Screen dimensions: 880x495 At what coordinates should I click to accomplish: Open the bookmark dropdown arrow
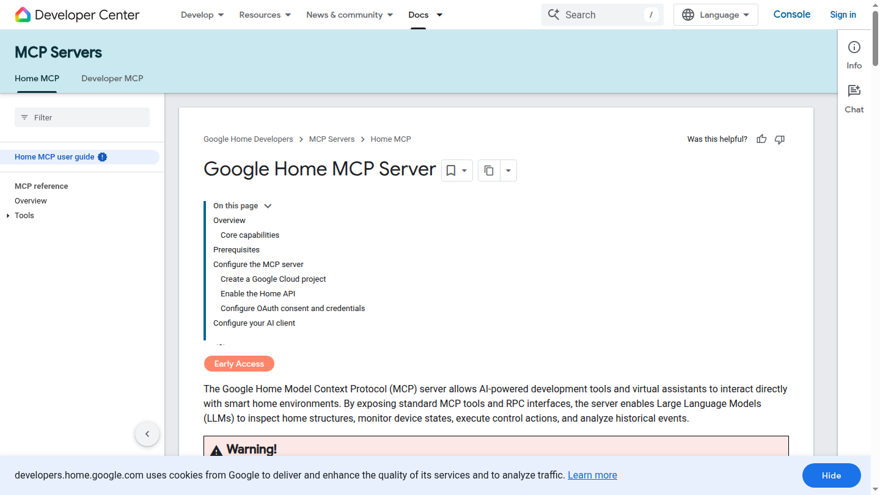(464, 170)
